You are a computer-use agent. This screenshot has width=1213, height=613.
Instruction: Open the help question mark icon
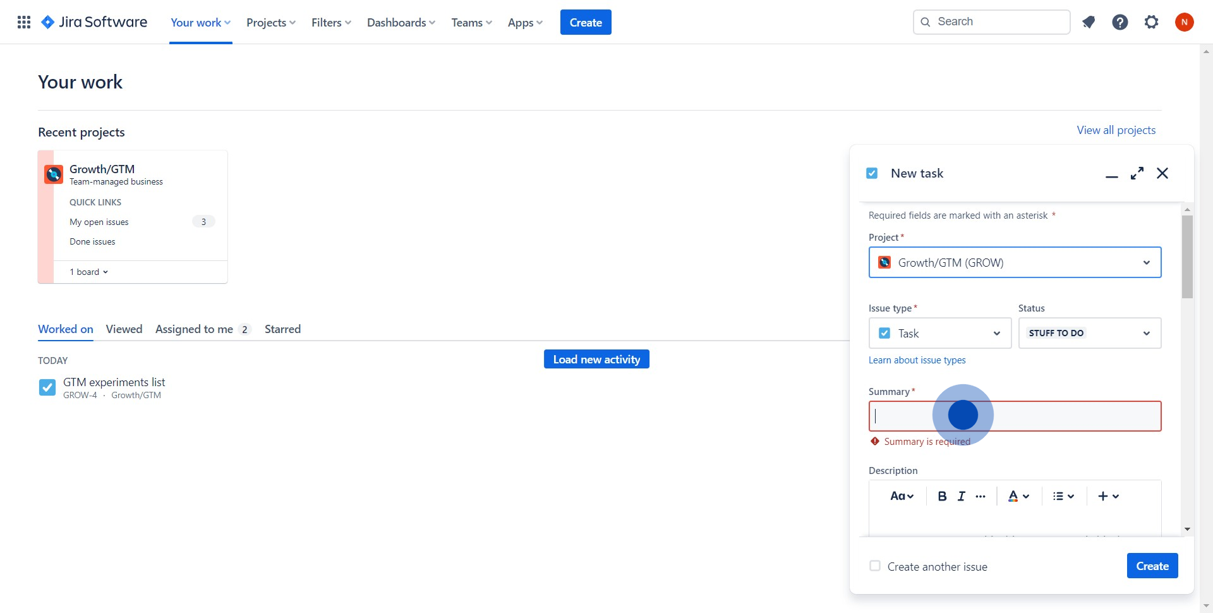[1120, 22]
